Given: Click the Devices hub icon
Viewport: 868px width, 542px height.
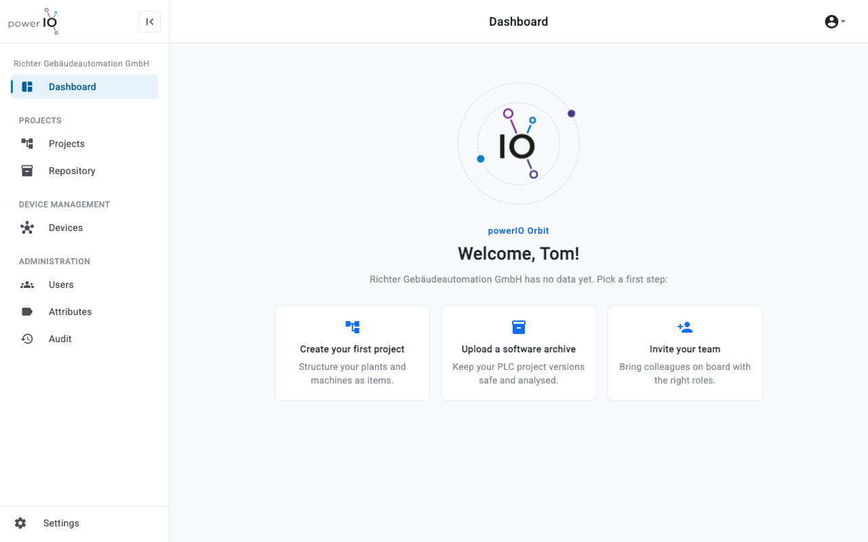Looking at the screenshot, I should click(27, 228).
